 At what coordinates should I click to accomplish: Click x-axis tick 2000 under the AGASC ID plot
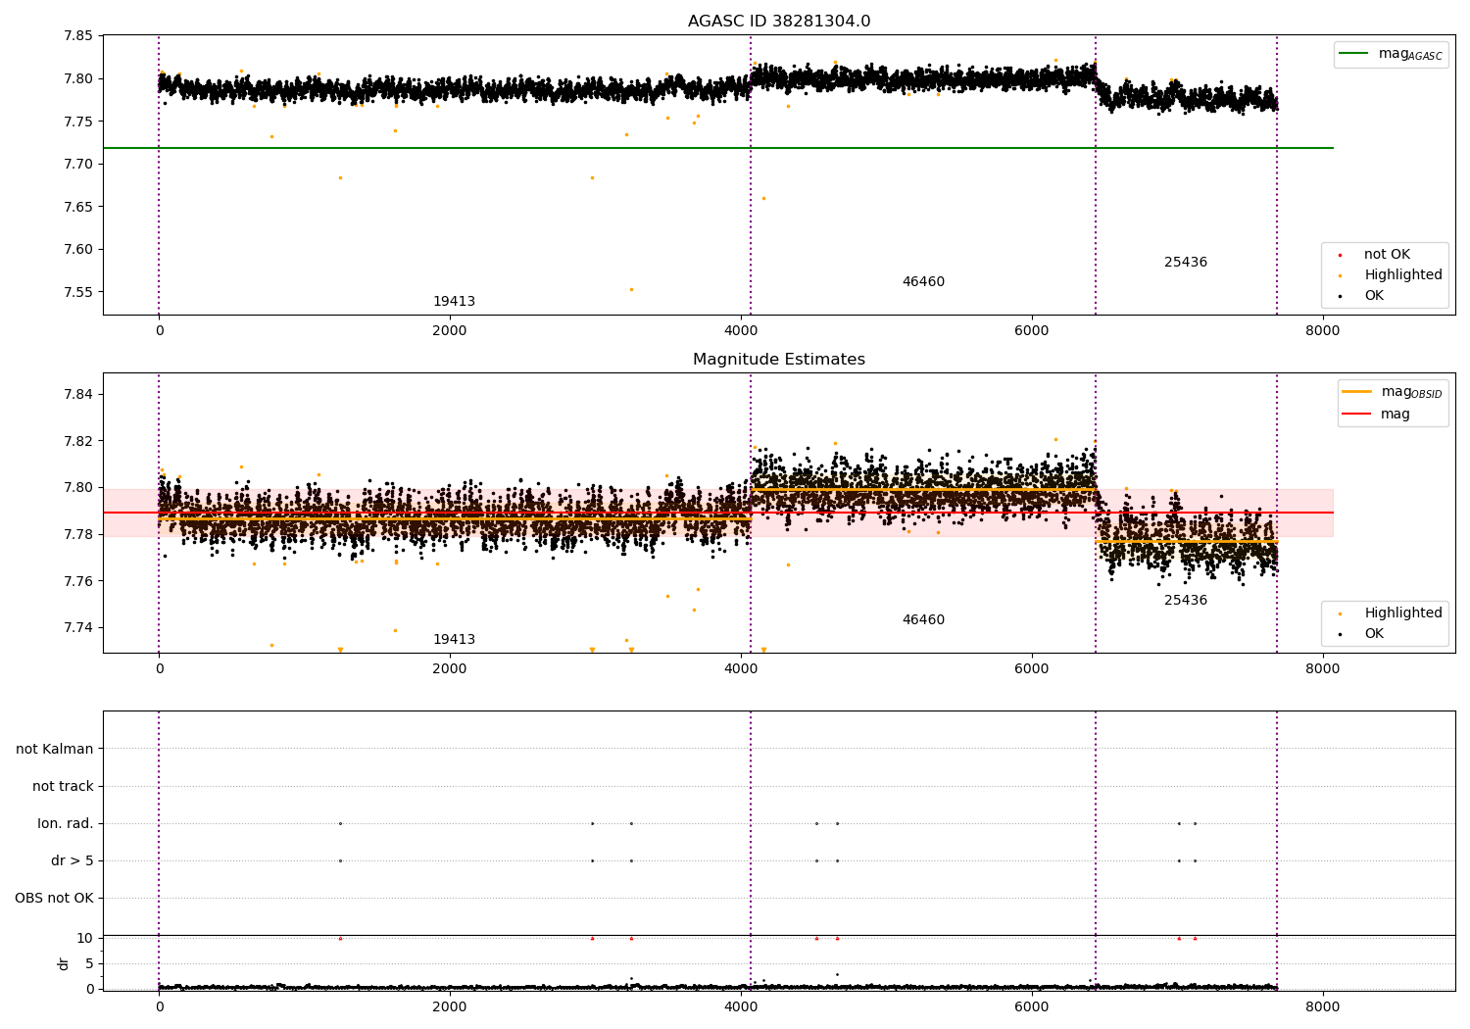[450, 330]
